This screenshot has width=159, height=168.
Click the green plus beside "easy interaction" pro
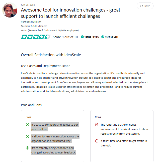click(28, 136)
